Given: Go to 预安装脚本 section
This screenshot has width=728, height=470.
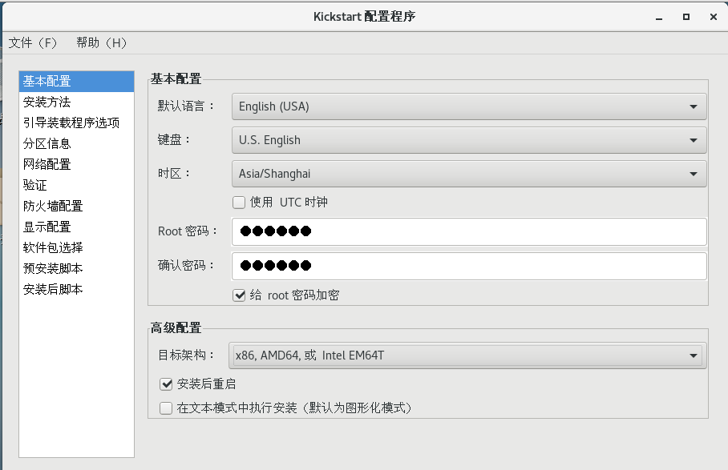Looking at the screenshot, I should [77, 269].
